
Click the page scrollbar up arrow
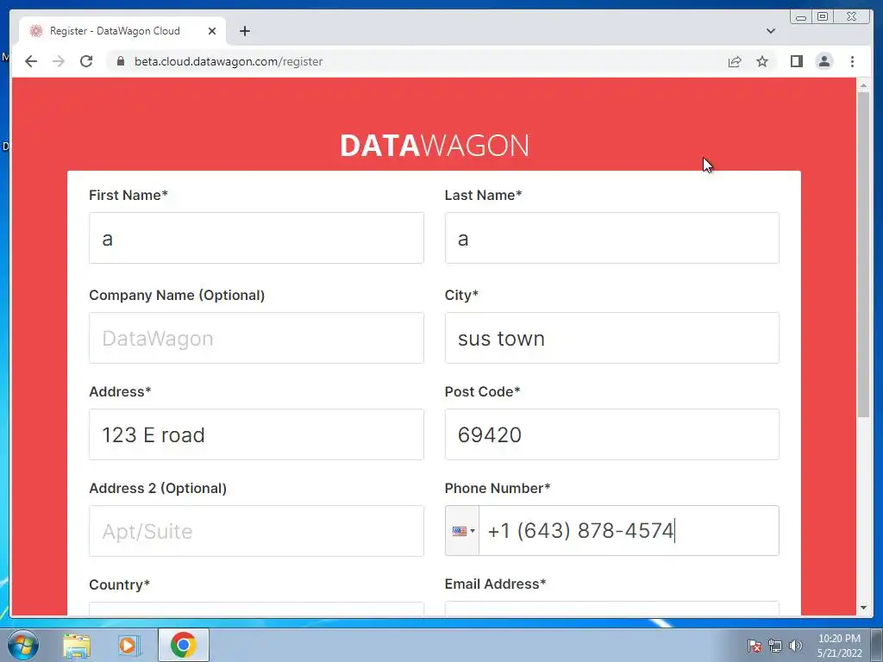click(x=863, y=85)
